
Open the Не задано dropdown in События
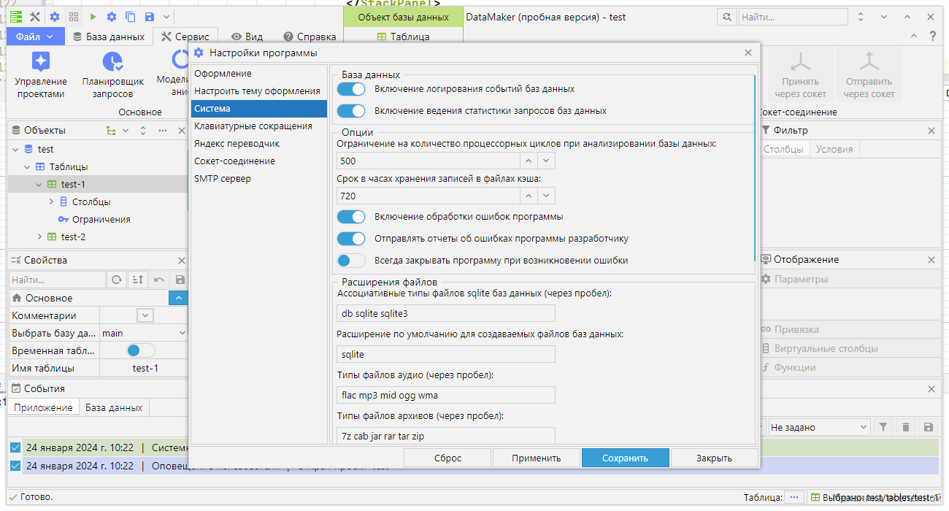tap(819, 427)
